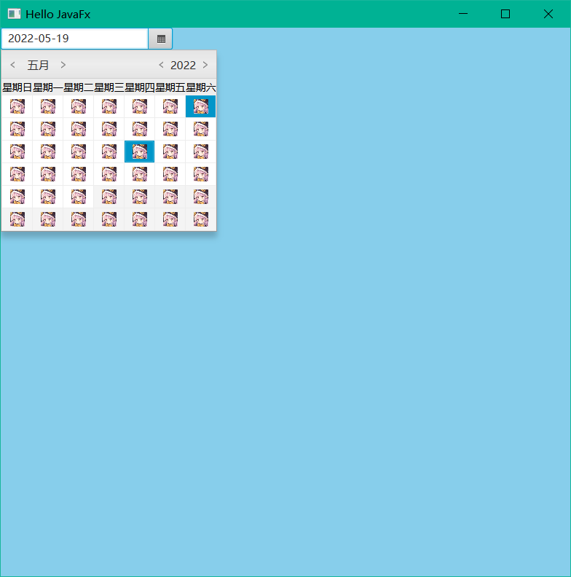Go to previous month before 五月

[x=13, y=65]
